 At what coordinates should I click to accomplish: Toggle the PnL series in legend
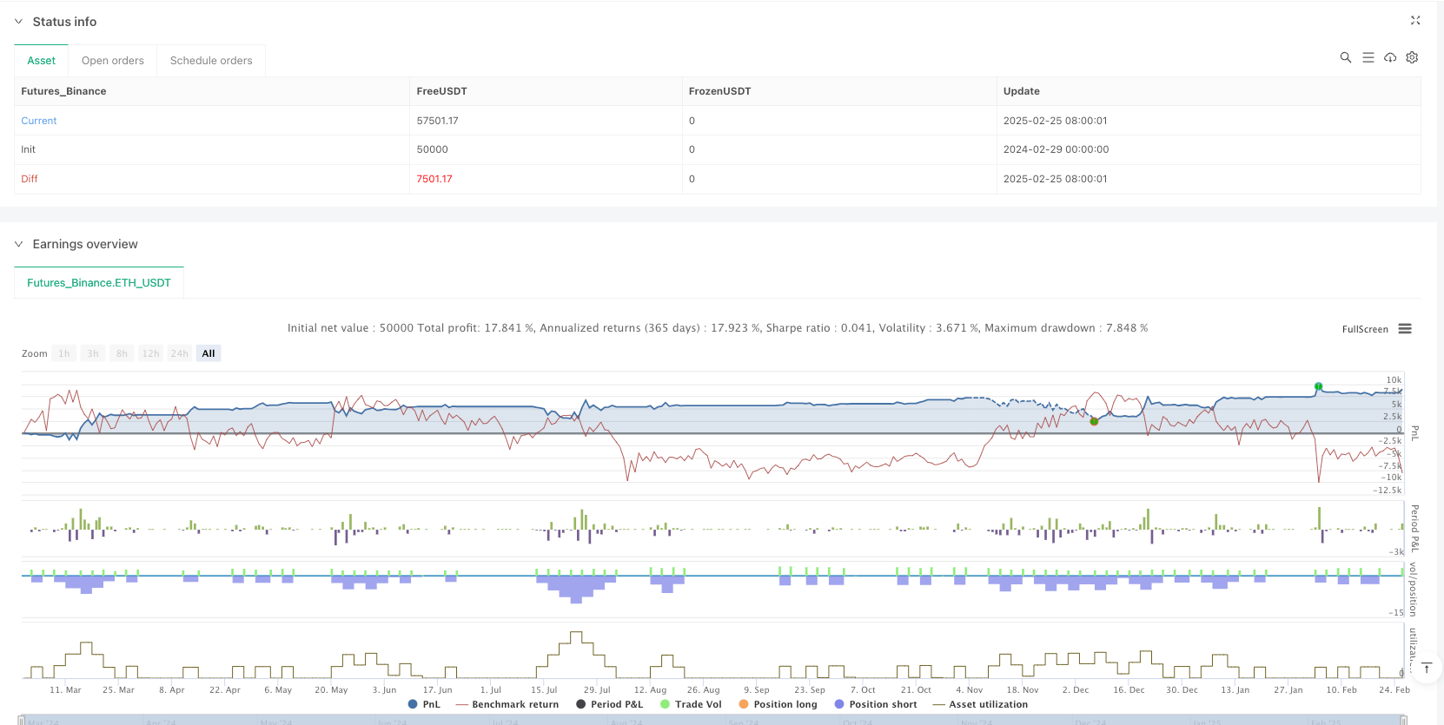(424, 704)
